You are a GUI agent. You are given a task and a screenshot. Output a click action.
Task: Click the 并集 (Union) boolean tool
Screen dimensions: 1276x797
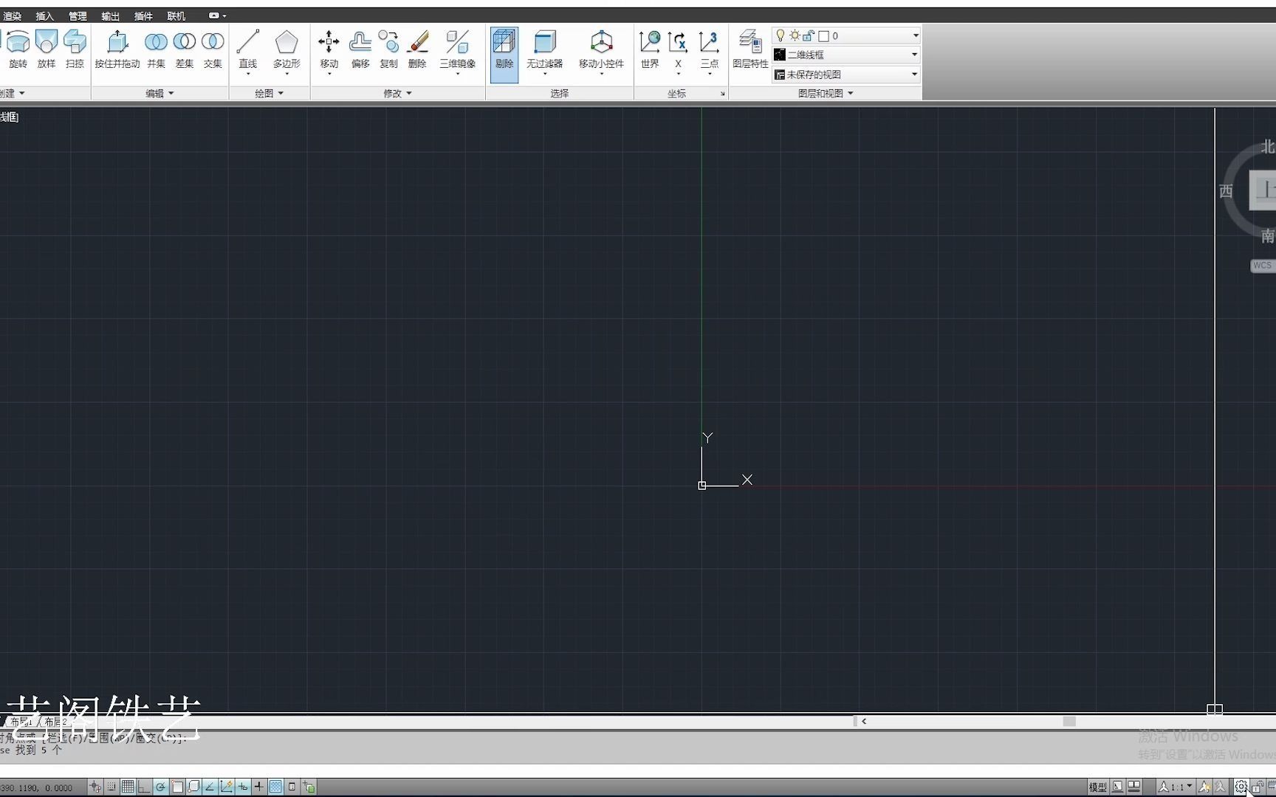click(x=156, y=44)
